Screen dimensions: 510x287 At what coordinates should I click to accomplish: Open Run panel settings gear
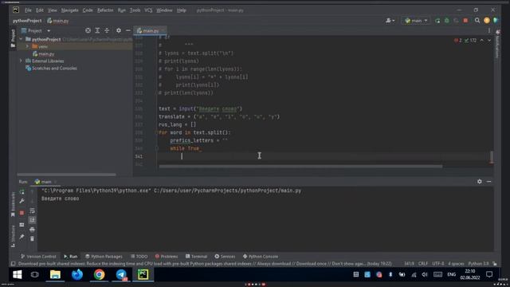pos(480,182)
